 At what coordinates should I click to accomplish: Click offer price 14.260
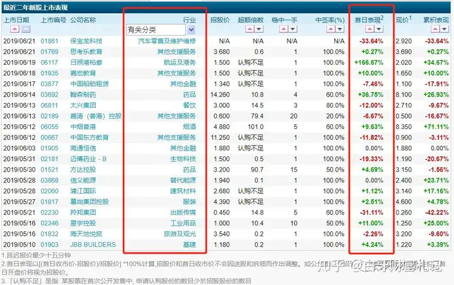click(220, 95)
